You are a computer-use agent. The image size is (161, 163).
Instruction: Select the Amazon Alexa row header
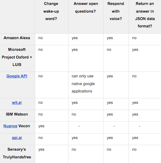point(17,39)
